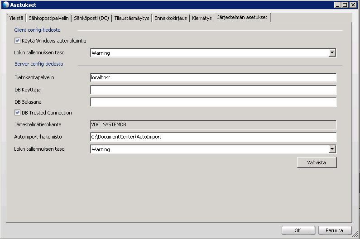Open the Sähköpostipalvelin tab
This screenshot has height=239, width=360.
pyautogui.click(x=48, y=18)
